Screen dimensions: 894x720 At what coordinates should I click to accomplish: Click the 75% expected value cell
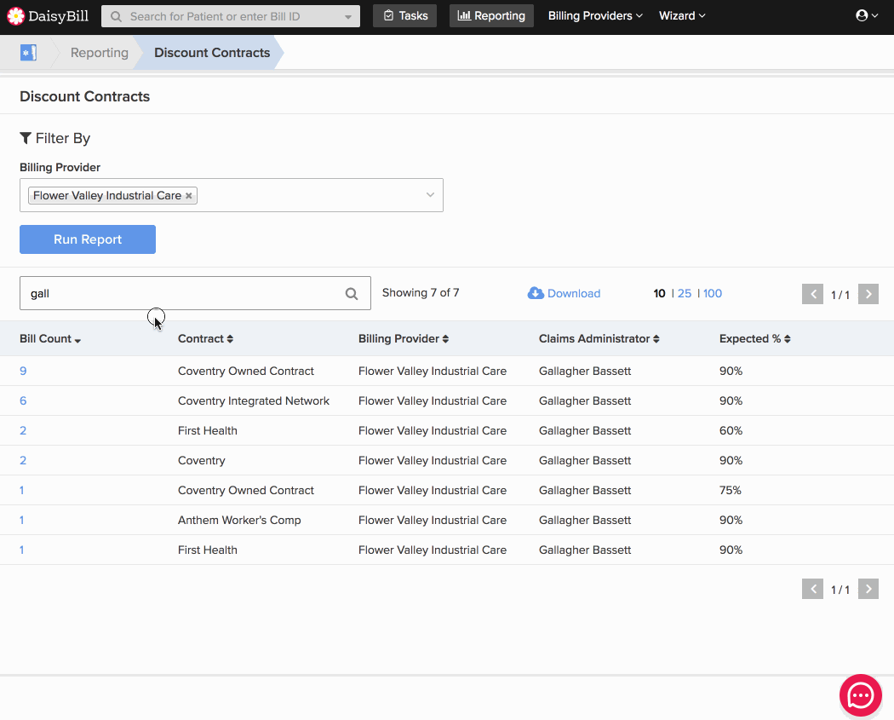tap(731, 490)
